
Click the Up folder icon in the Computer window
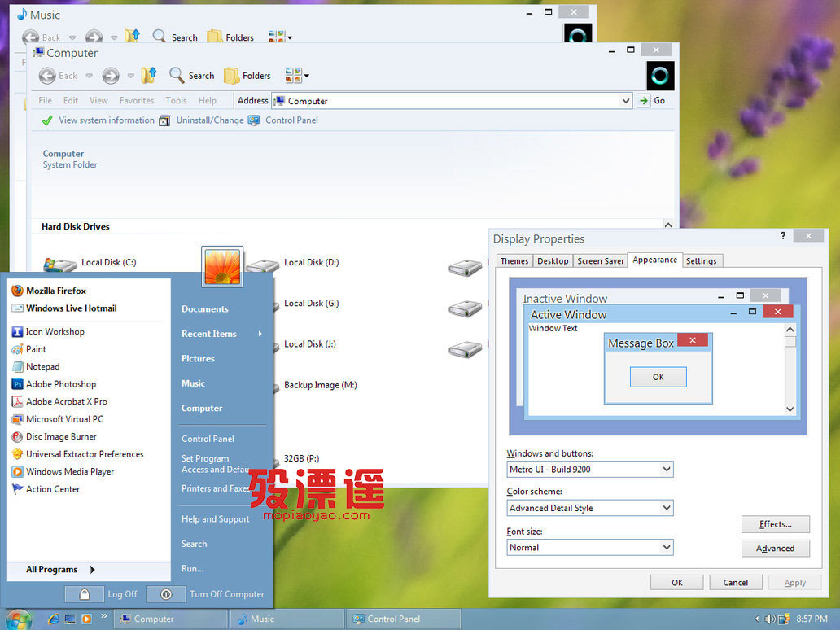tap(149, 76)
